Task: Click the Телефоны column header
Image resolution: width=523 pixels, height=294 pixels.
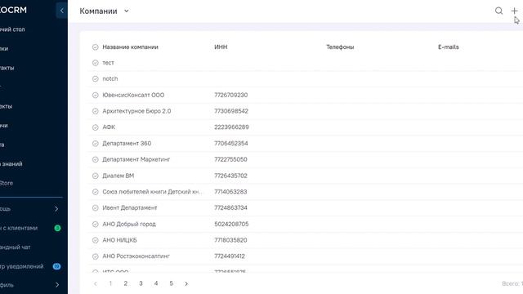Action: coord(340,47)
